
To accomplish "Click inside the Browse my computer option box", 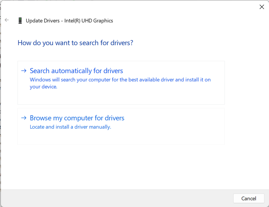I will tap(121, 137).
